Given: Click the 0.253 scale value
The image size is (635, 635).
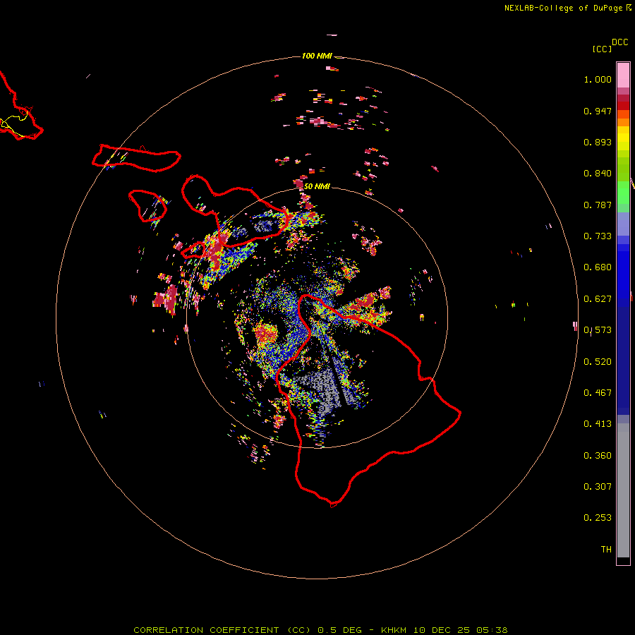Looking at the screenshot, I should (598, 518).
